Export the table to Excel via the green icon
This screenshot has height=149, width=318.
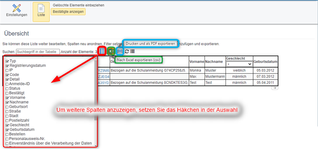pos(111,51)
